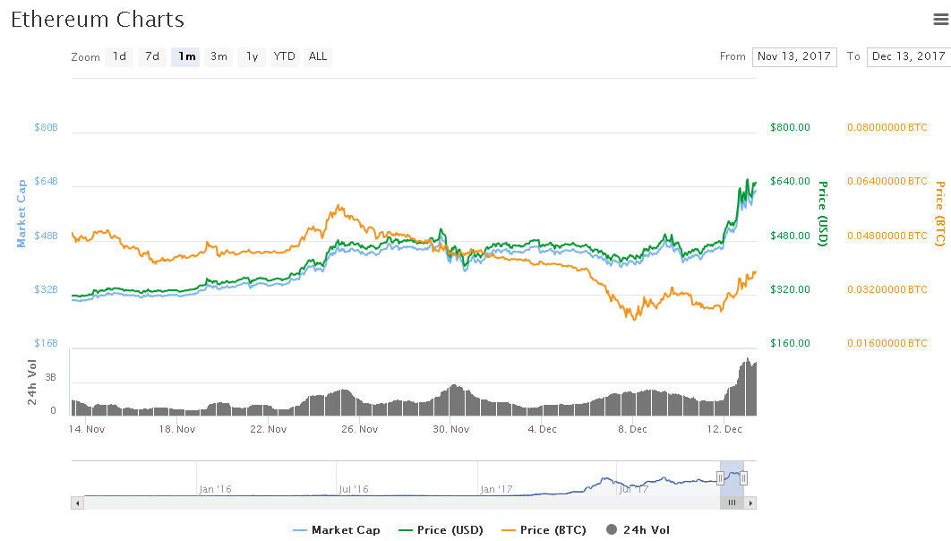This screenshot has width=951, height=541.
Task: Click the navigator scroll right arrow
Action: 750,502
